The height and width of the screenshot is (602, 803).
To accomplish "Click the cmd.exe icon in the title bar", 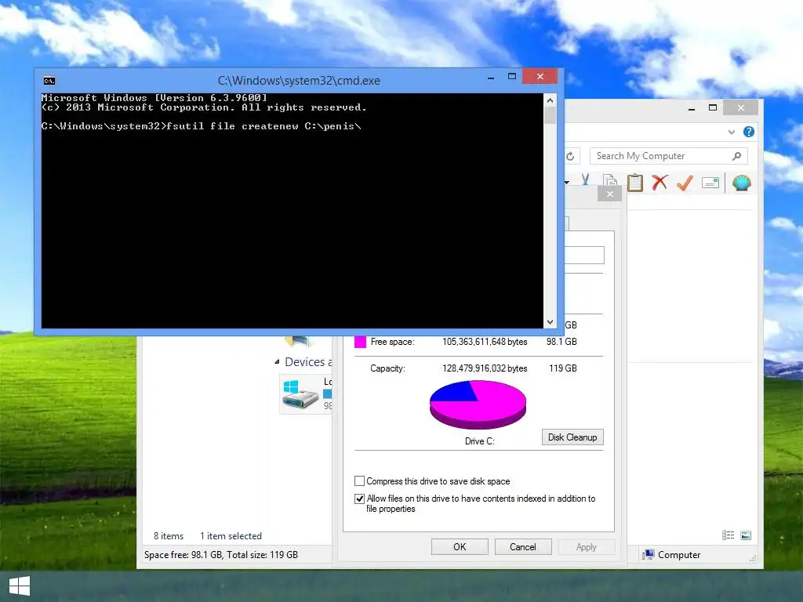I will pyautogui.click(x=49, y=81).
